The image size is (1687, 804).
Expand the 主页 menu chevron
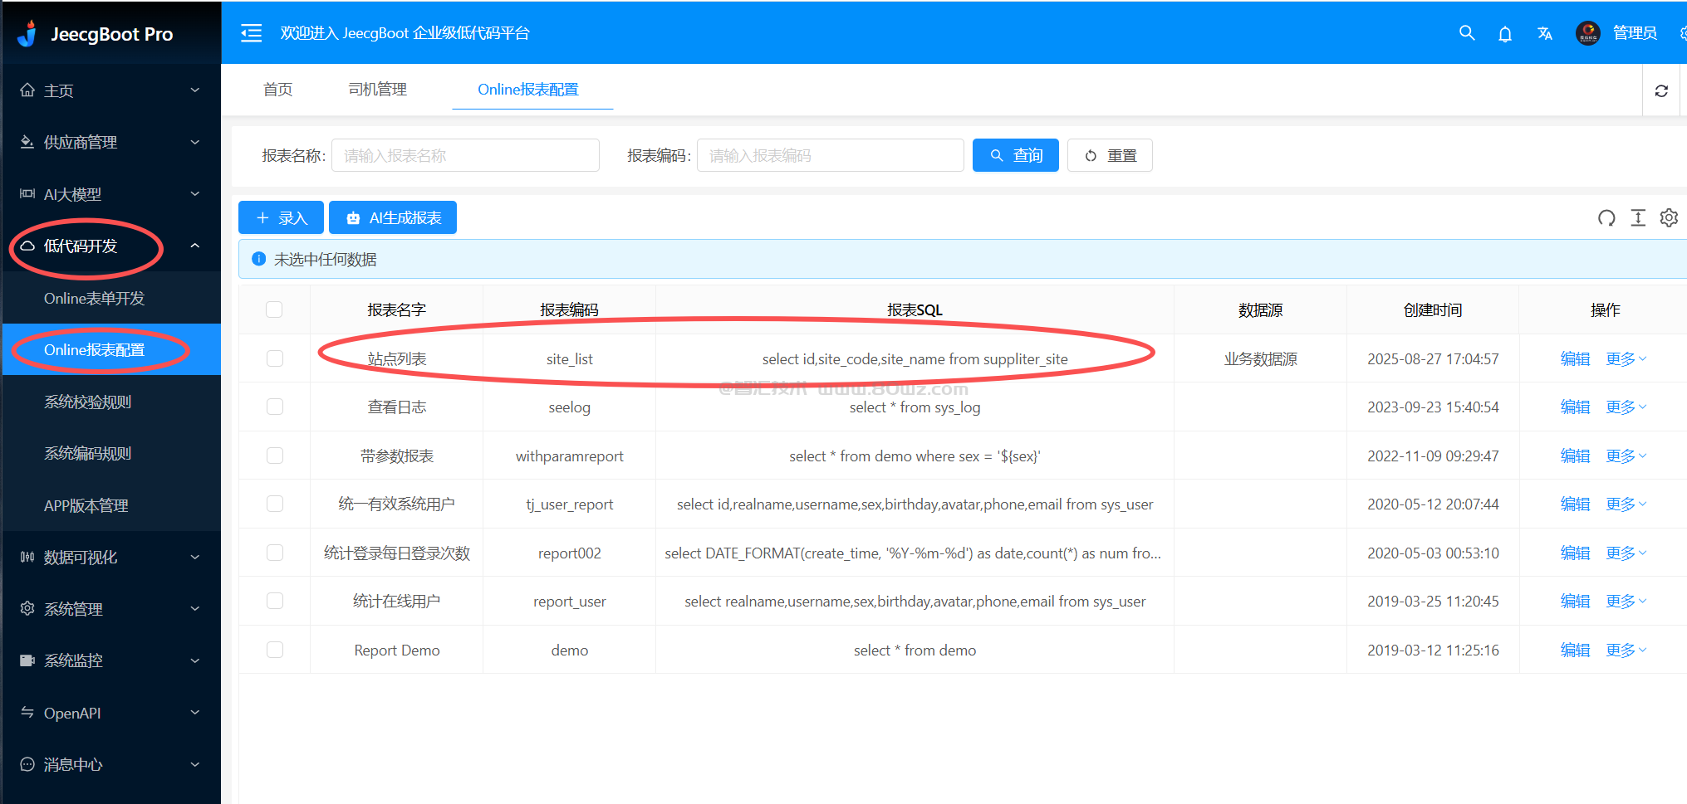(195, 90)
